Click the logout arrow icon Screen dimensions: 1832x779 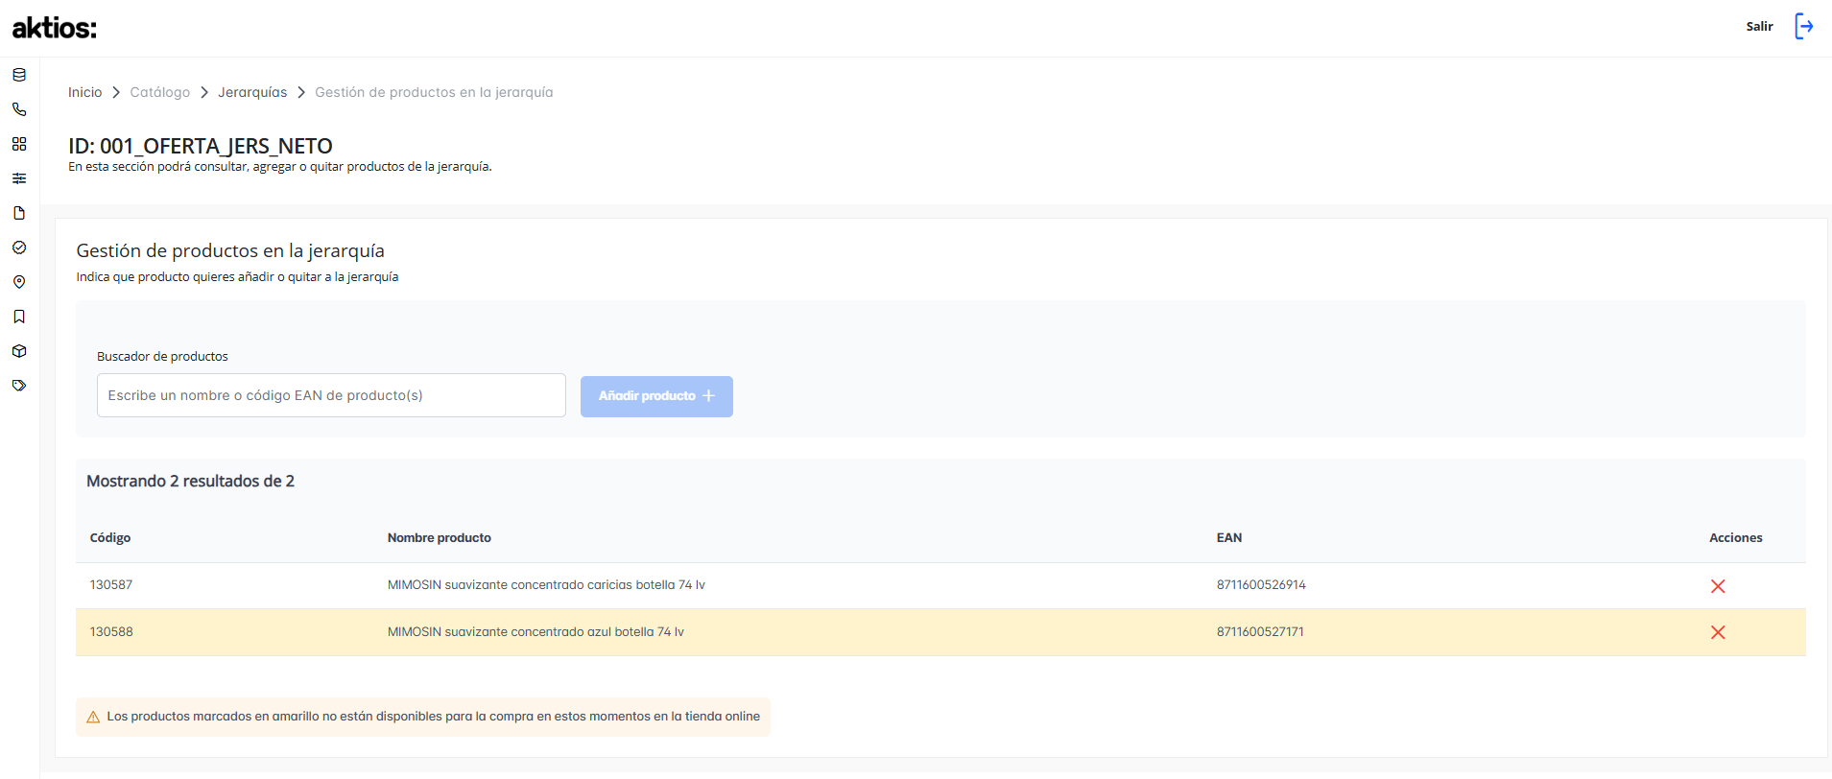coord(1804,27)
